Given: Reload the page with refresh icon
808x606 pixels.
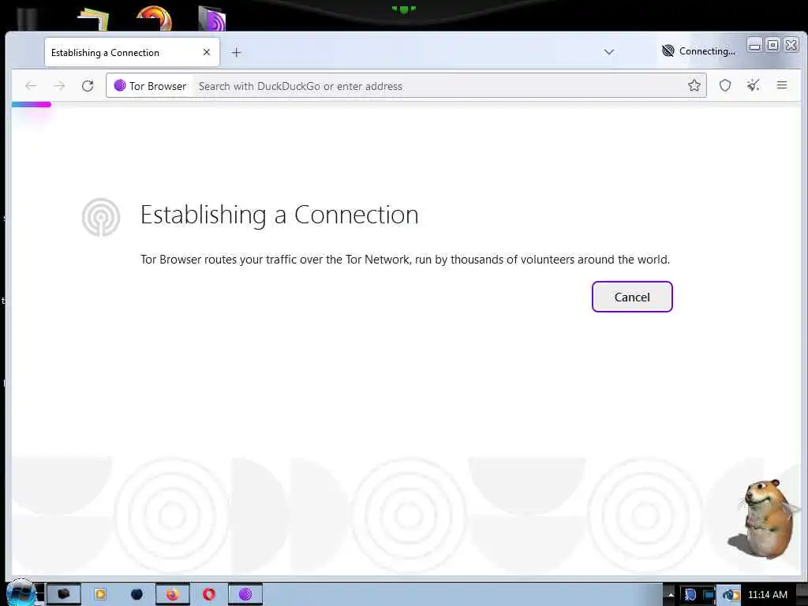Looking at the screenshot, I should pyautogui.click(x=88, y=85).
